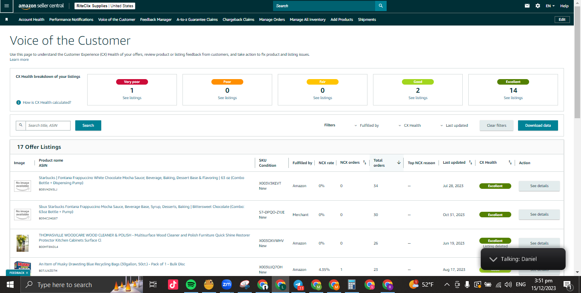
Task: See details for SKU S7-DPQO-ZYJE
Action: [x=539, y=214]
